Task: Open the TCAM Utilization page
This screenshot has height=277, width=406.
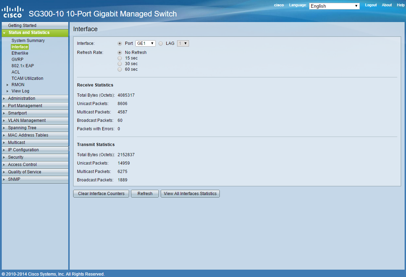Action: pyautogui.click(x=27, y=78)
